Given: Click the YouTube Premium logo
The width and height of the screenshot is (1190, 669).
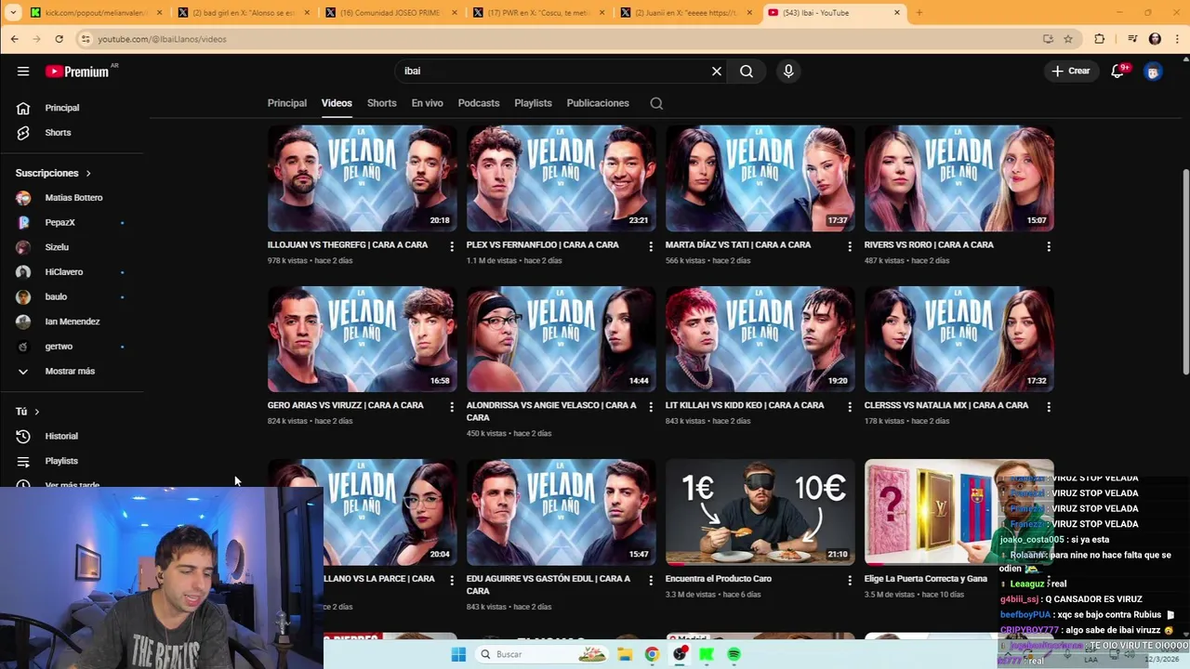Looking at the screenshot, I should tap(77, 71).
